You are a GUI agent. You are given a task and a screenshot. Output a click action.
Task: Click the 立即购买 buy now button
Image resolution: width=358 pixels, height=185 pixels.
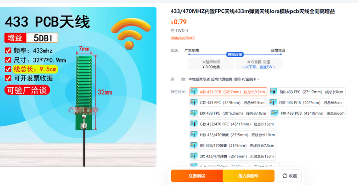tap(197, 176)
